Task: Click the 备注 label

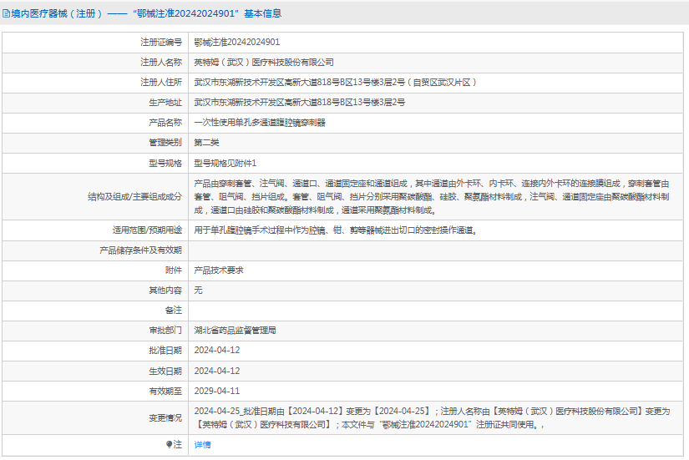Action: pyautogui.click(x=174, y=311)
